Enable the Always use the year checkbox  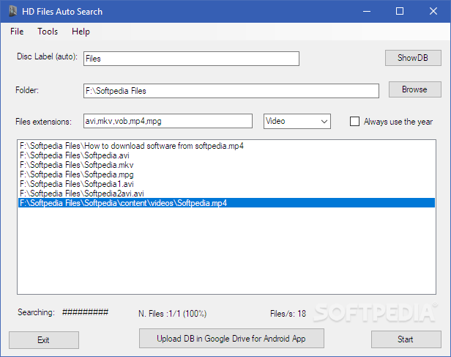[x=354, y=122]
